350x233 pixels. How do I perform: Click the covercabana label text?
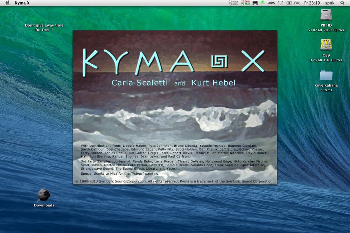(x=326, y=85)
